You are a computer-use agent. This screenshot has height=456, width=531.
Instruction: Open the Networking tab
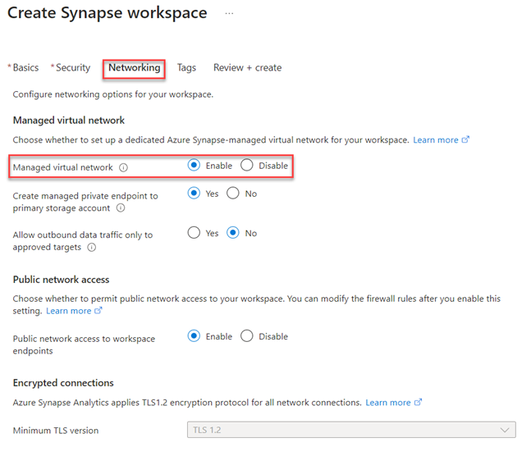[134, 68]
